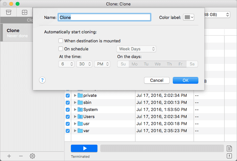Click the OK button

(185, 80)
